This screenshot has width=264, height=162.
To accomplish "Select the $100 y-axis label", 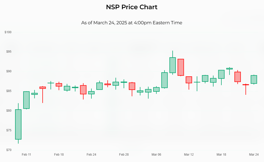I will [x=8, y=32].
